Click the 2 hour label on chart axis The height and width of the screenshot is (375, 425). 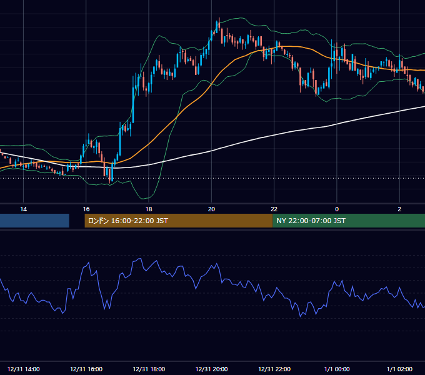click(399, 209)
